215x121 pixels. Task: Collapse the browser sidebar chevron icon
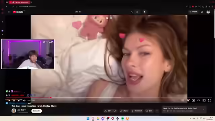pyautogui.click(x=2, y=22)
